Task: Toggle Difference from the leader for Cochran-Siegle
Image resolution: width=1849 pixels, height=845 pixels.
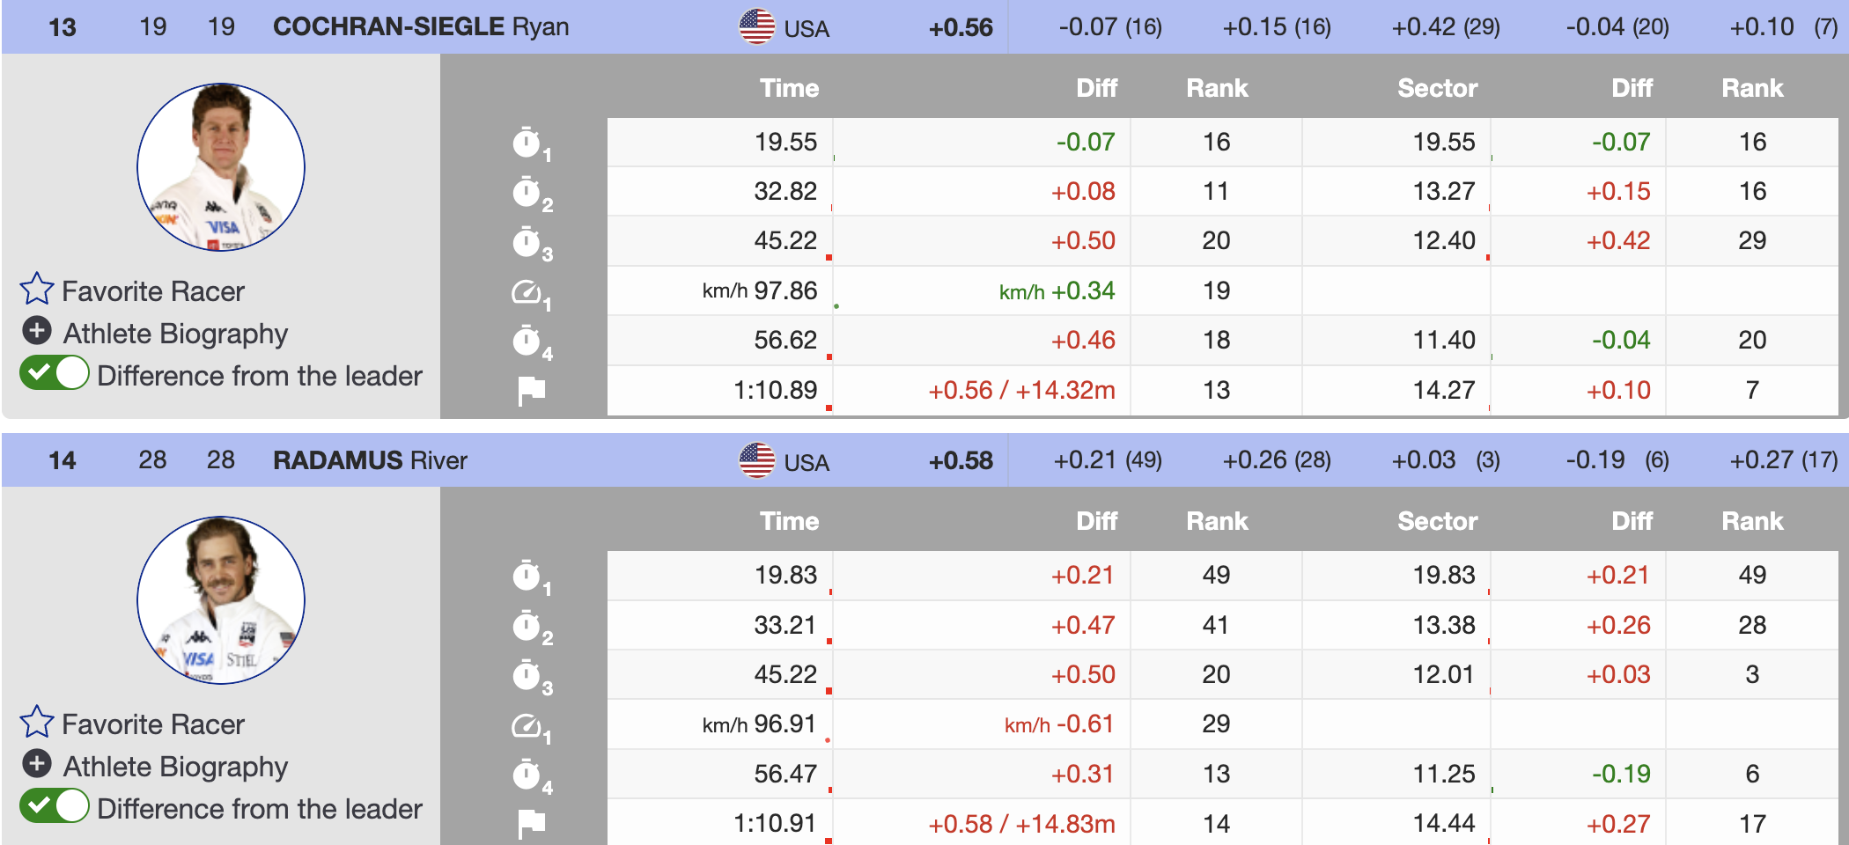Action: pyautogui.click(x=55, y=373)
